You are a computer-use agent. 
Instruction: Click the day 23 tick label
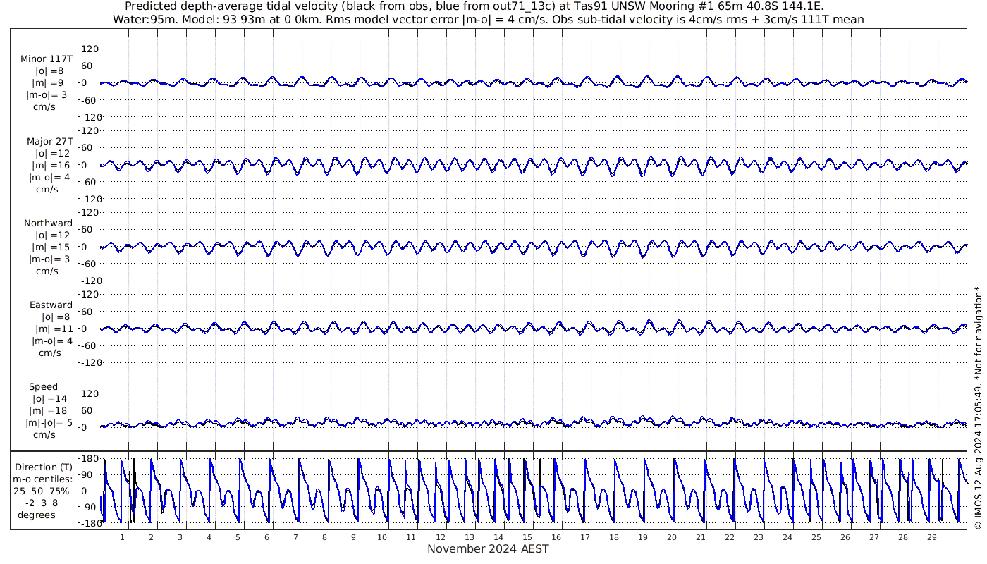tap(758, 537)
